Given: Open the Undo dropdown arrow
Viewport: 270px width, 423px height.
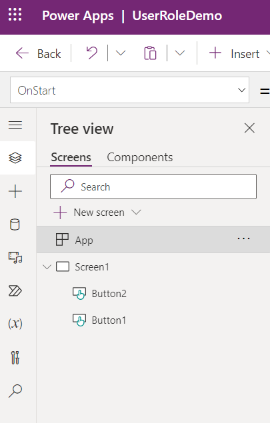Looking at the screenshot, I should pos(121,53).
